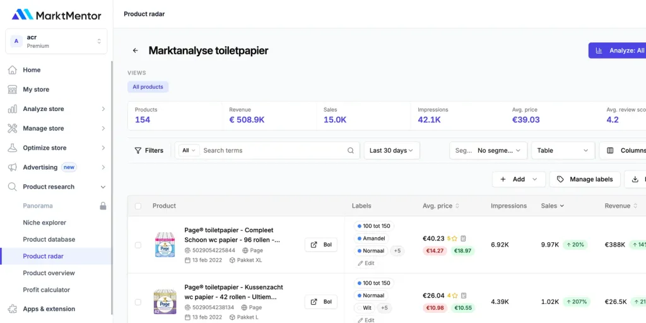Screen dimensions: 646x323
Task: Click the Page 42 rollen product image
Action: click(x=165, y=302)
